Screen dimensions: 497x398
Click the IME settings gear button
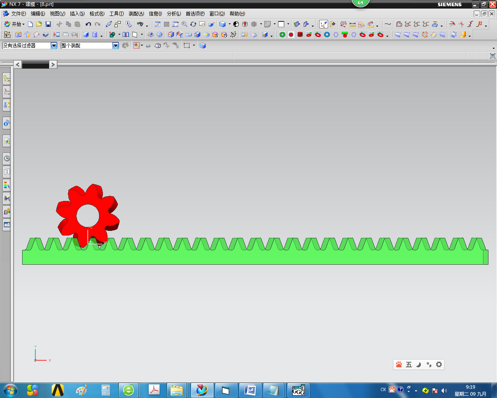[x=439, y=365]
